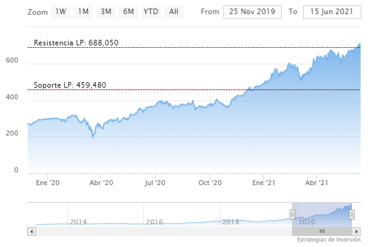
Task: Click the From date field
Action: point(253,12)
